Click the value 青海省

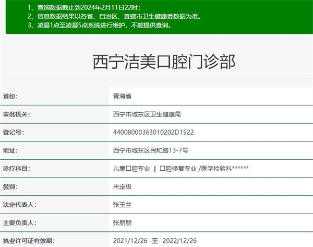(x=122, y=96)
